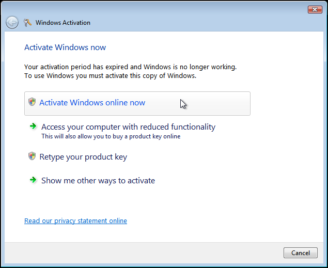Click green arrow next to Access your computer

[x=33, y=127]
